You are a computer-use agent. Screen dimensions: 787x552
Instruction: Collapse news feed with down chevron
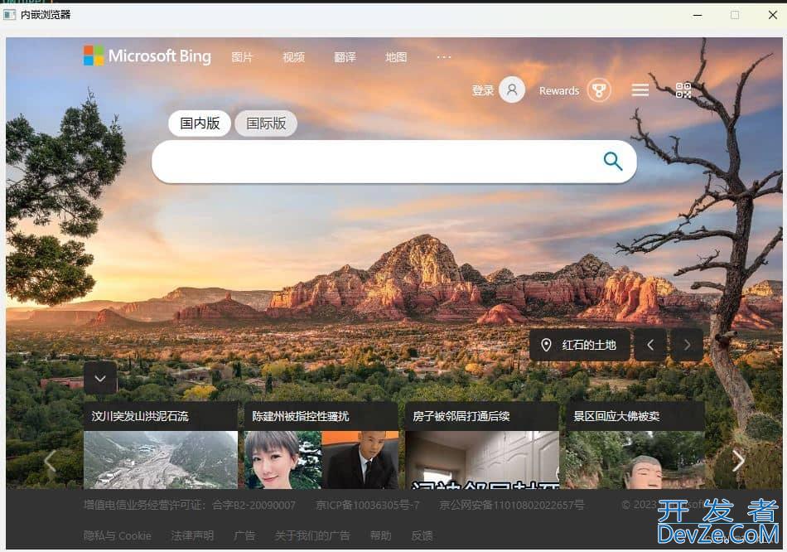(100, 378)
